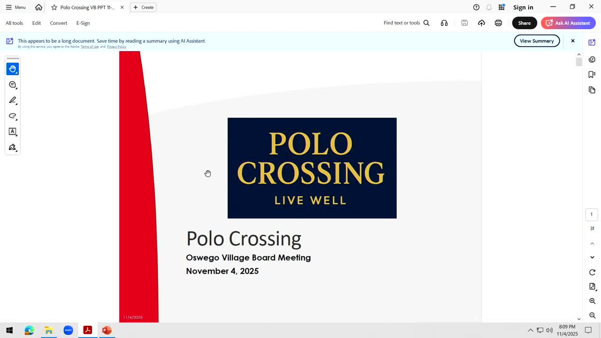Image resolution: width=601 pixels, height=338 pixels.
Task: Print the document
Action: coord(498,23)
